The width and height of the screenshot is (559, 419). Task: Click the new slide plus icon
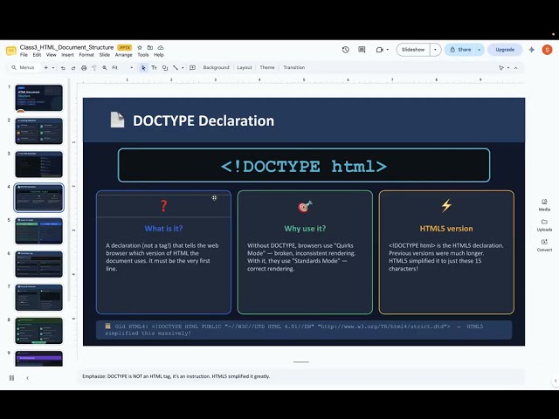pyautogui.click(x=46, y=68)
